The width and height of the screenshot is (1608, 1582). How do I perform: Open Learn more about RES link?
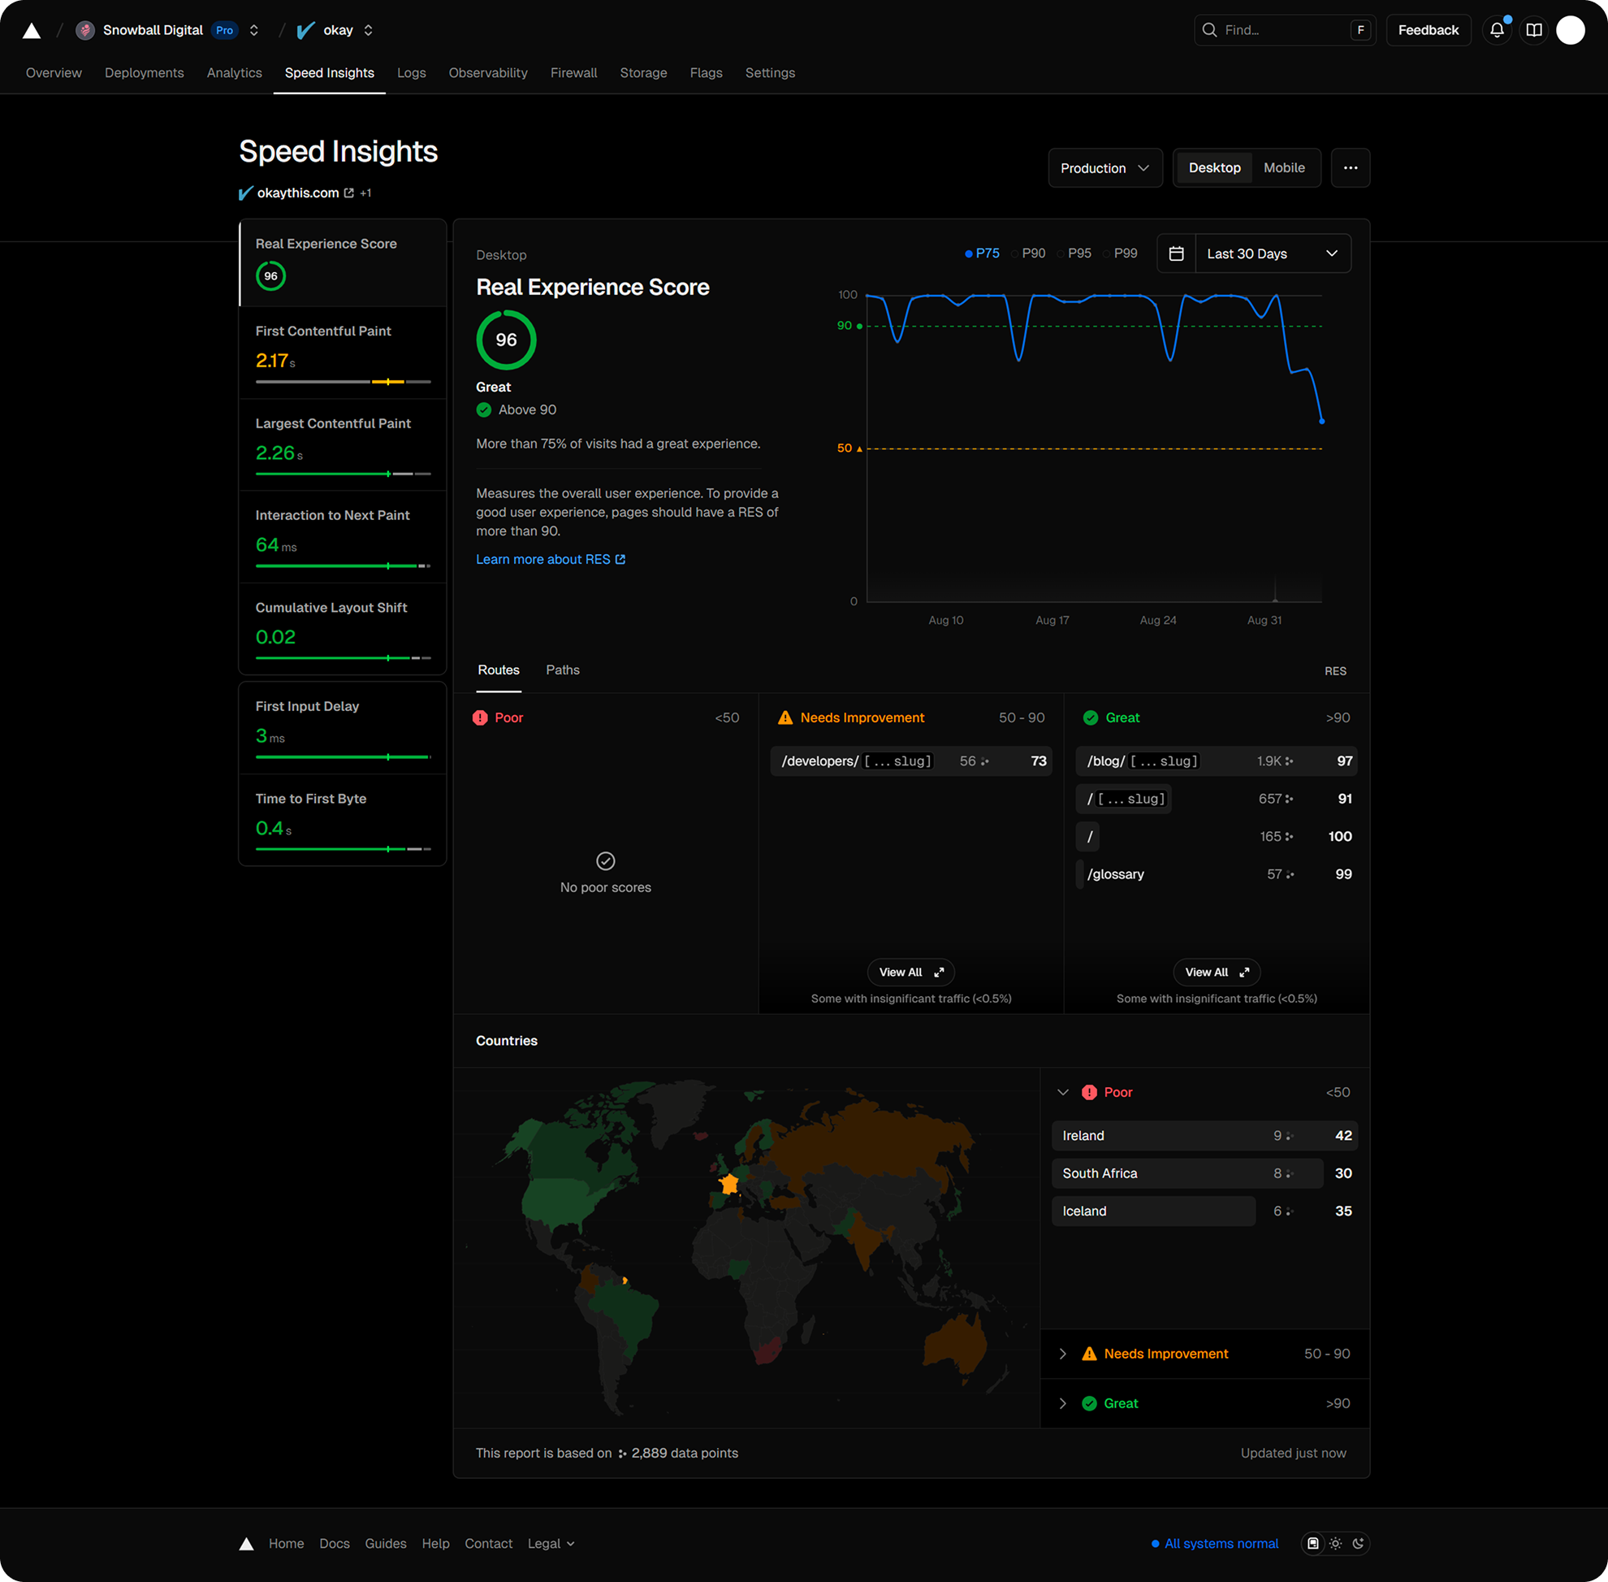(x=550, y=559)
